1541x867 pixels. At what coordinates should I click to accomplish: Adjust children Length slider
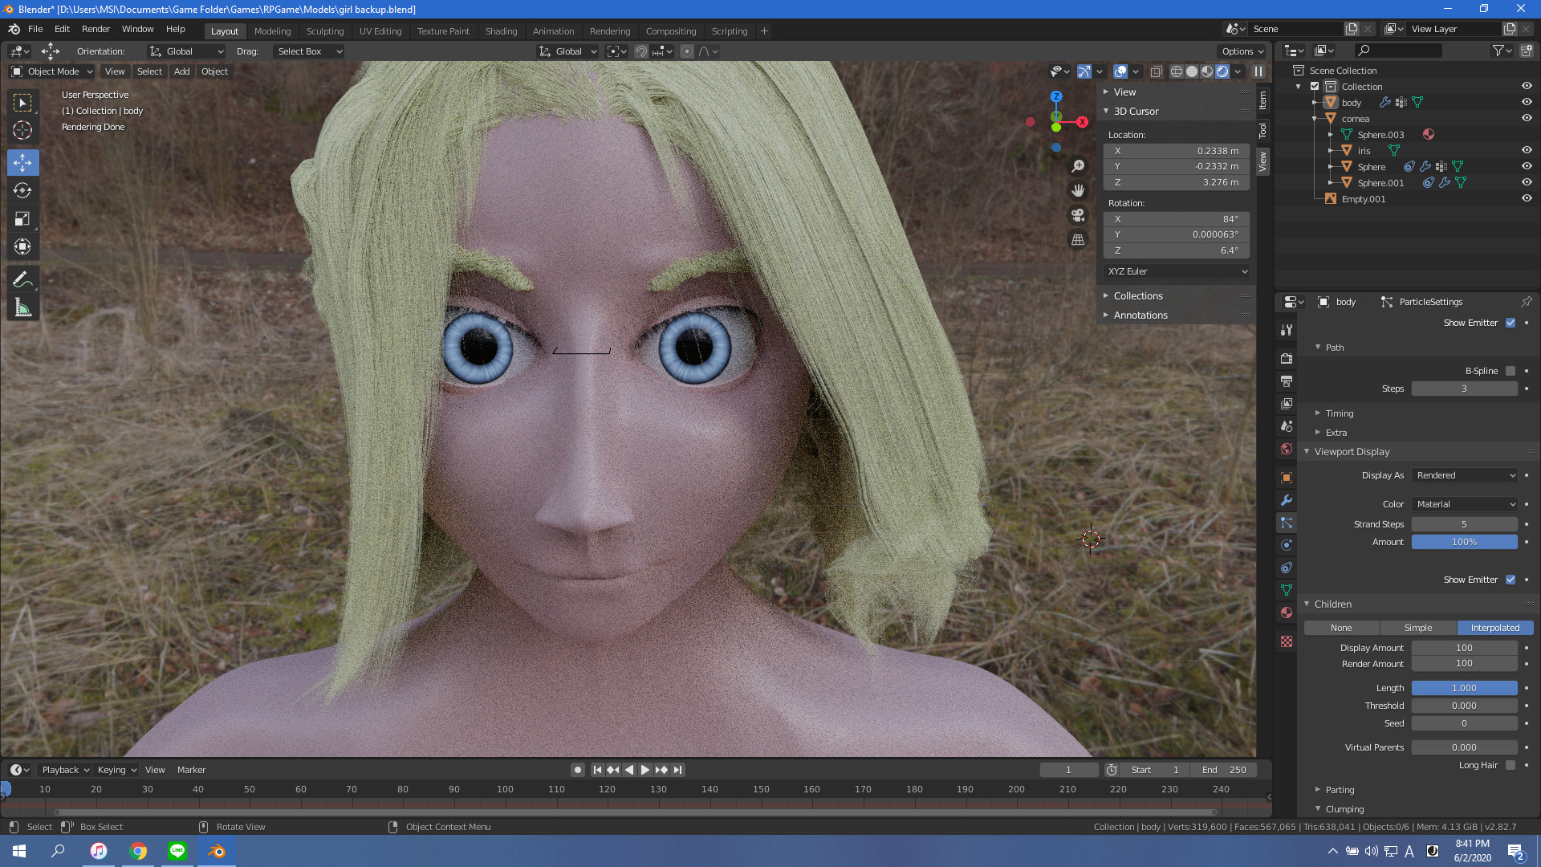(x=1465, y=688)
